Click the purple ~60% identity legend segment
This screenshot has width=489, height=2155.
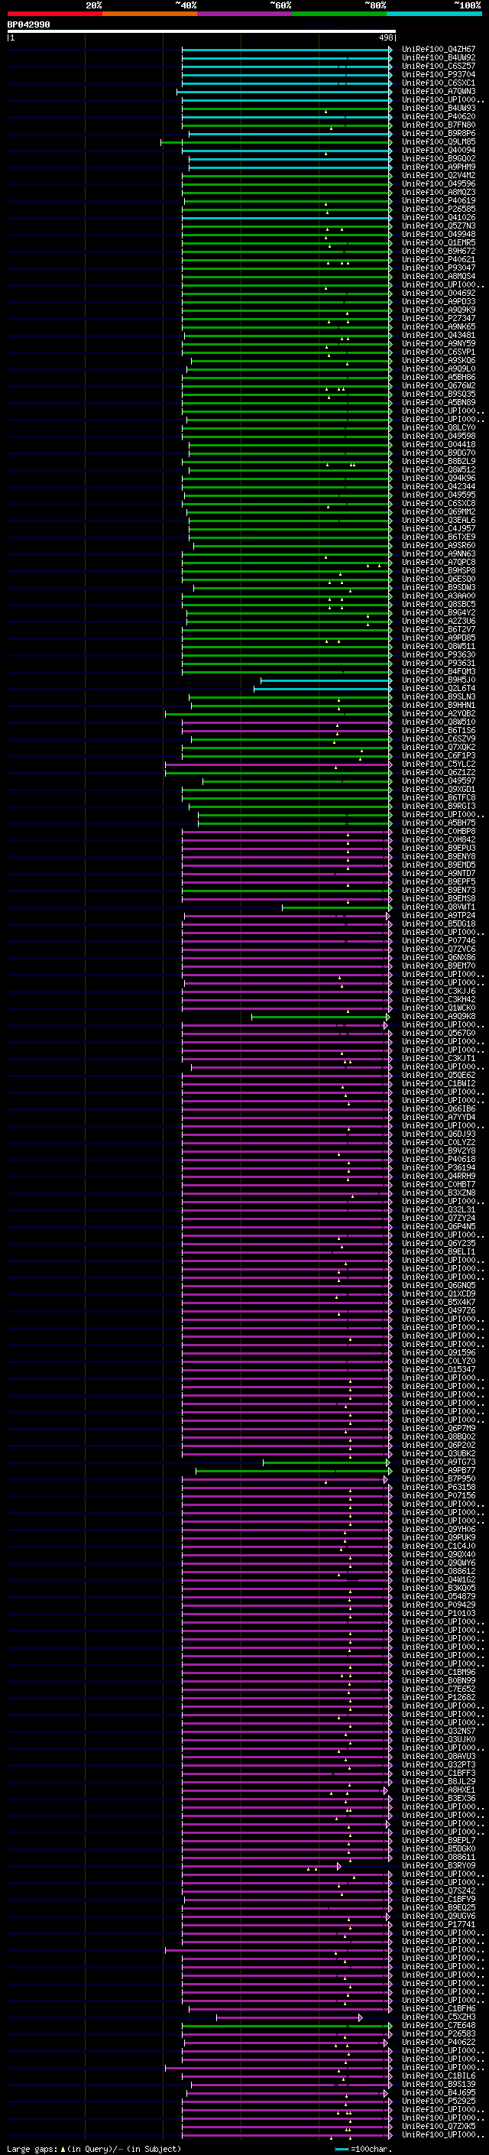(245, 14)
